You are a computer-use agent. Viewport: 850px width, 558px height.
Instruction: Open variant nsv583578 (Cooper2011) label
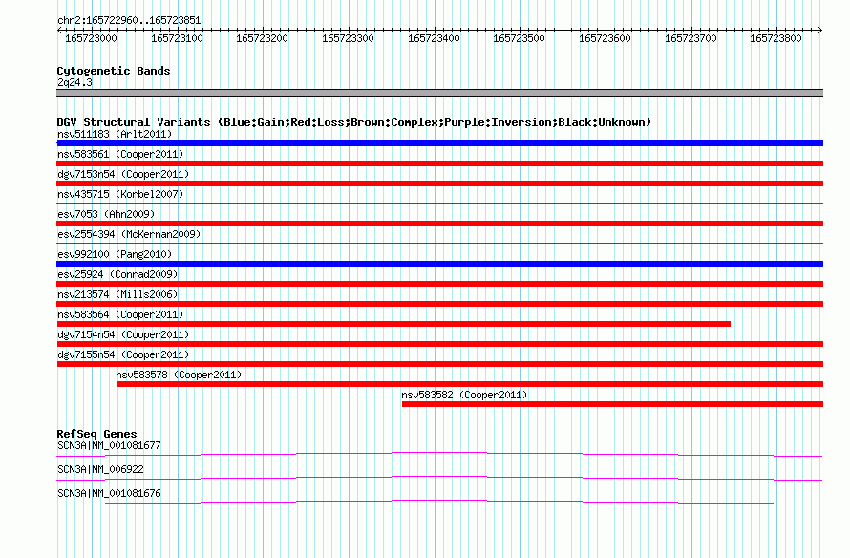click(179, 375)
